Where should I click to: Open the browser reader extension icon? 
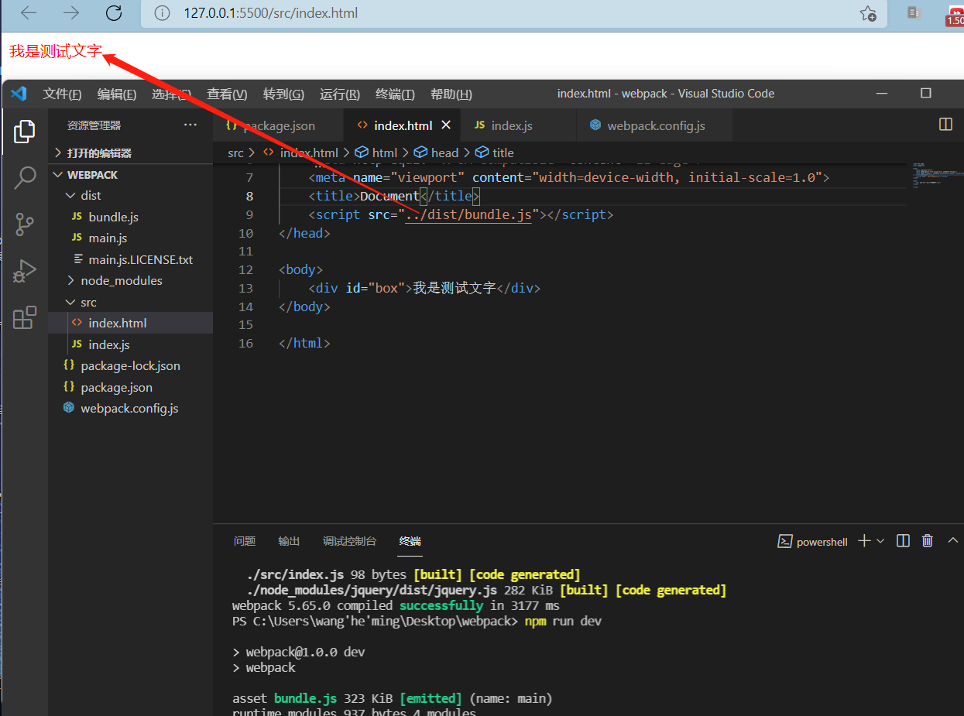[914, 13]
